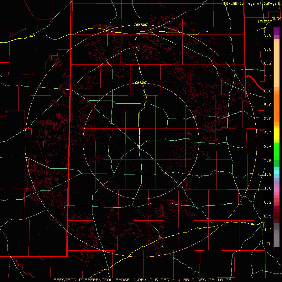Click the TH threshold label
The height and width of the screenshot is (282, 282).
(269, 244)
